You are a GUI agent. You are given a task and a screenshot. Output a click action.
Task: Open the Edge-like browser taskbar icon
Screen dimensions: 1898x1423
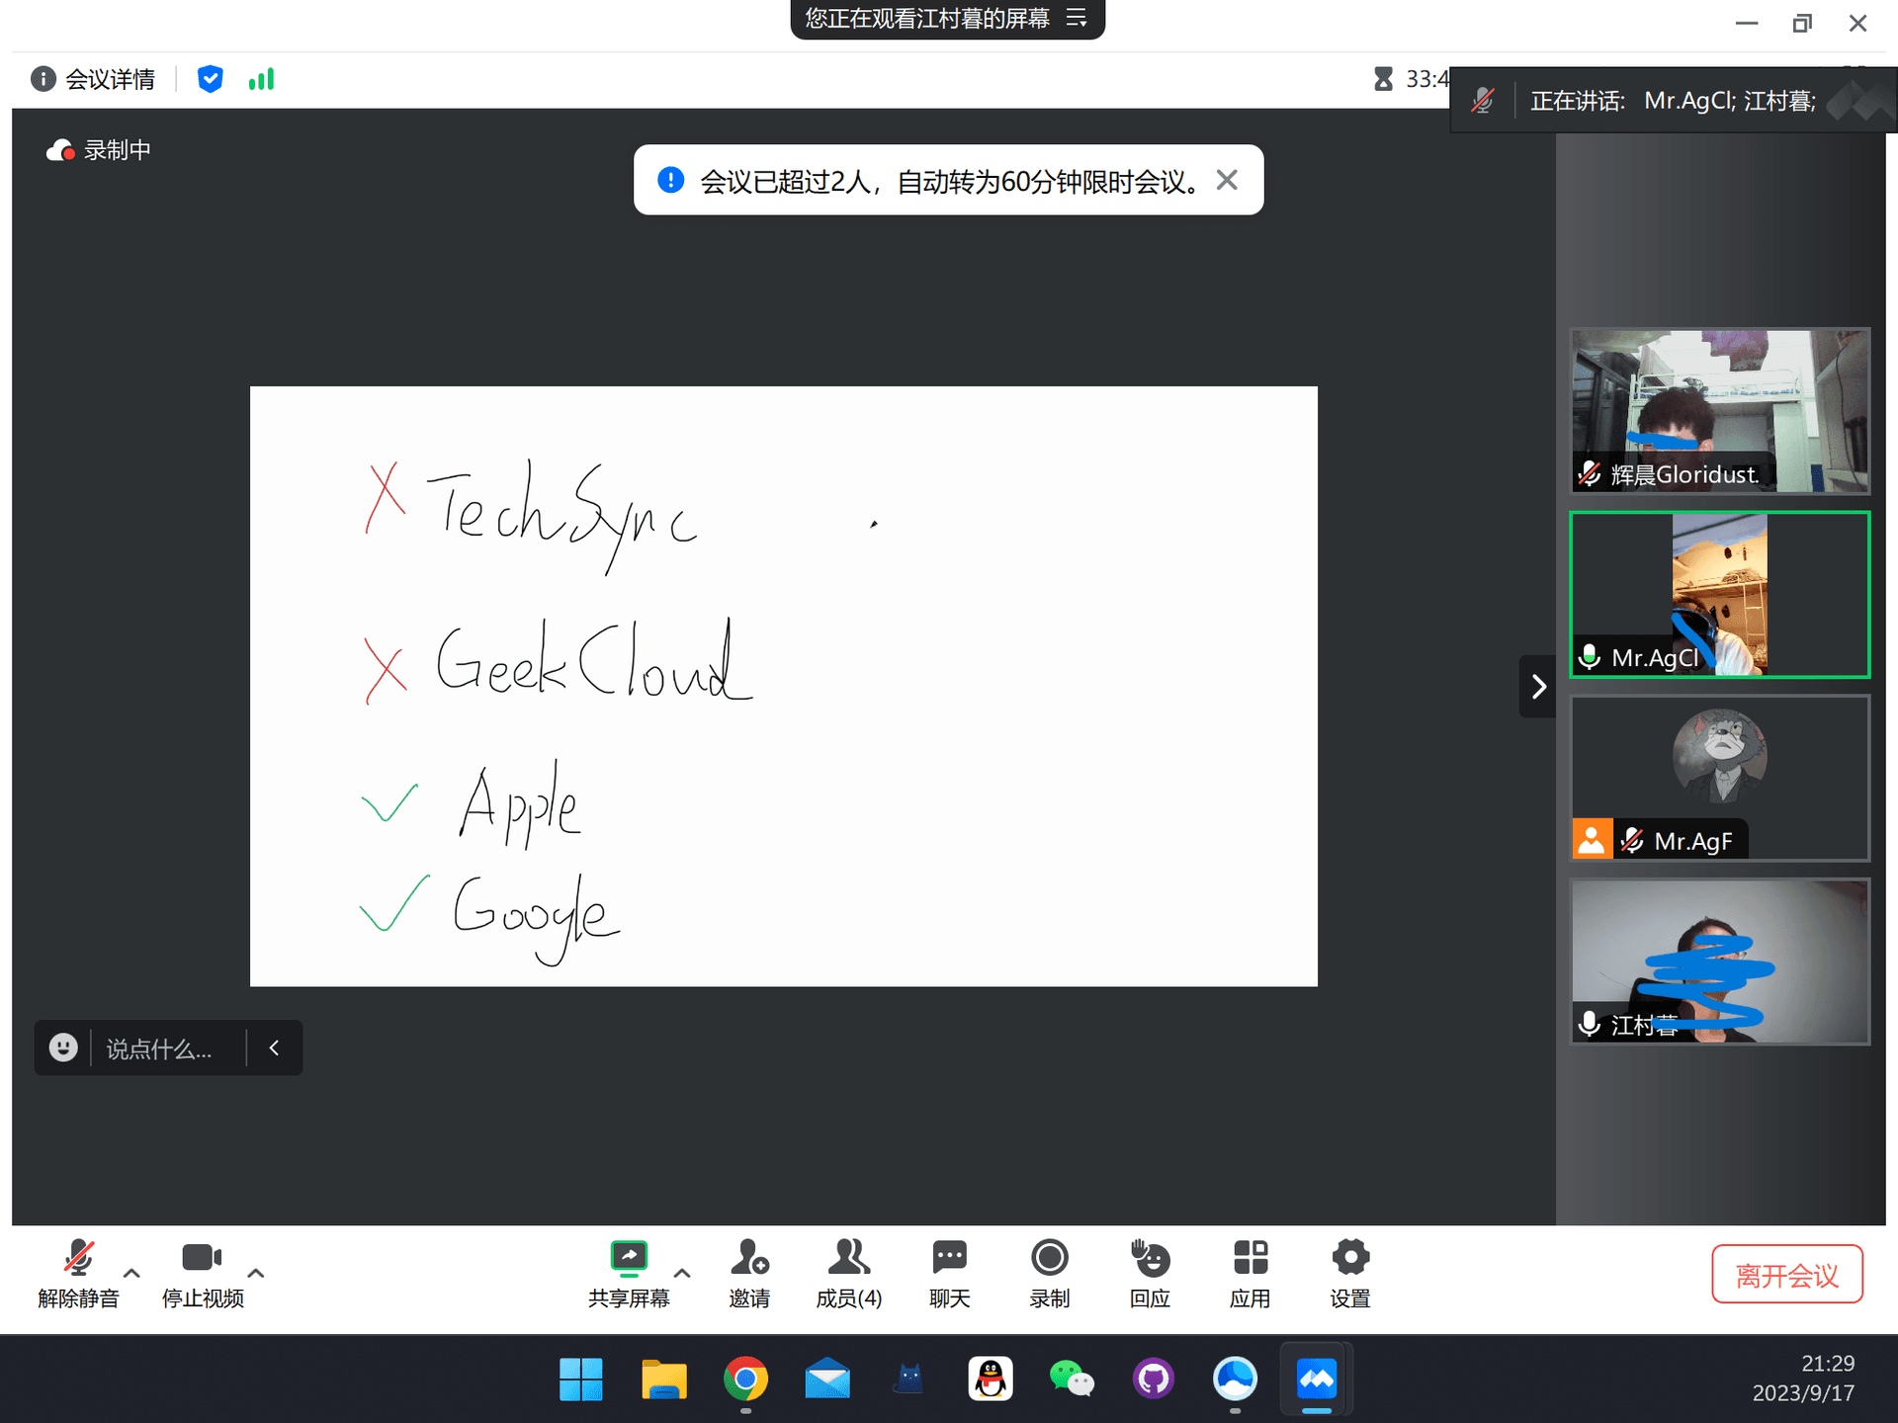tap(1236, 1379)
